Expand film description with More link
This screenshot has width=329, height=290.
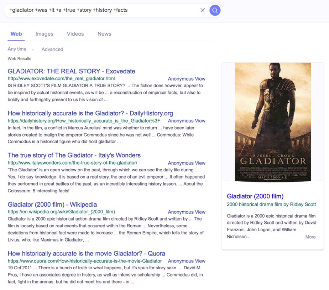pos(310,237)
